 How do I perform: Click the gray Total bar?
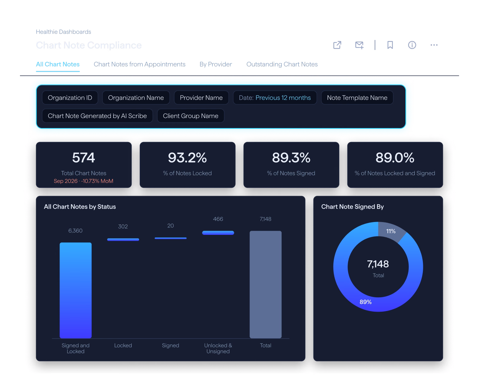(265, 285)
